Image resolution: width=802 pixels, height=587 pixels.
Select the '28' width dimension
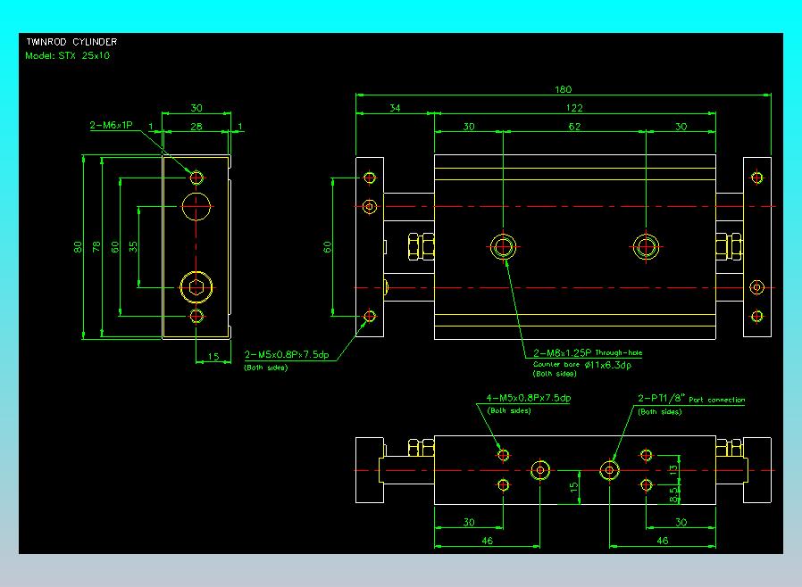coord(196,126)
